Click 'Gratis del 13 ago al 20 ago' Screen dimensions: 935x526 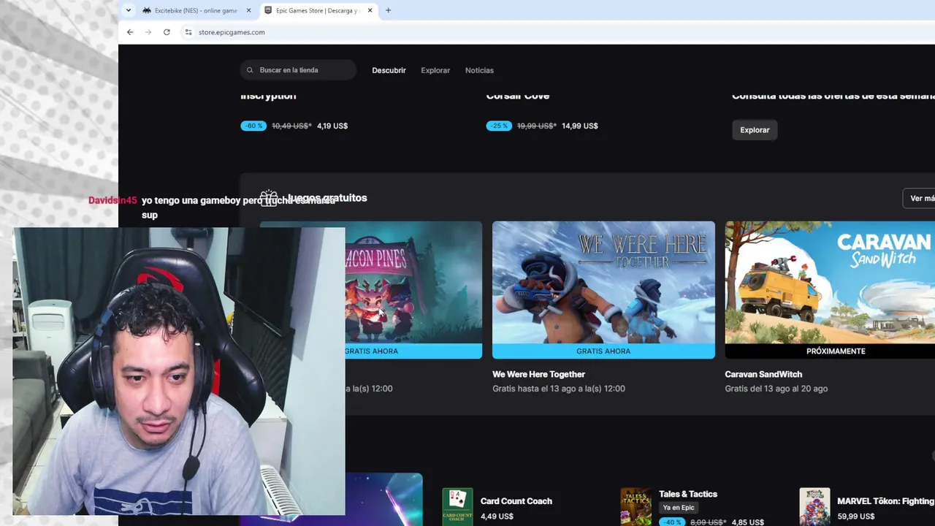[x=776, y=389]
